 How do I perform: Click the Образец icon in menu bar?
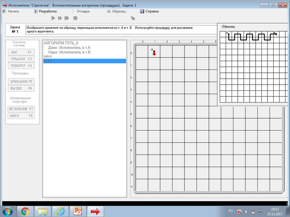coord(109,11)
